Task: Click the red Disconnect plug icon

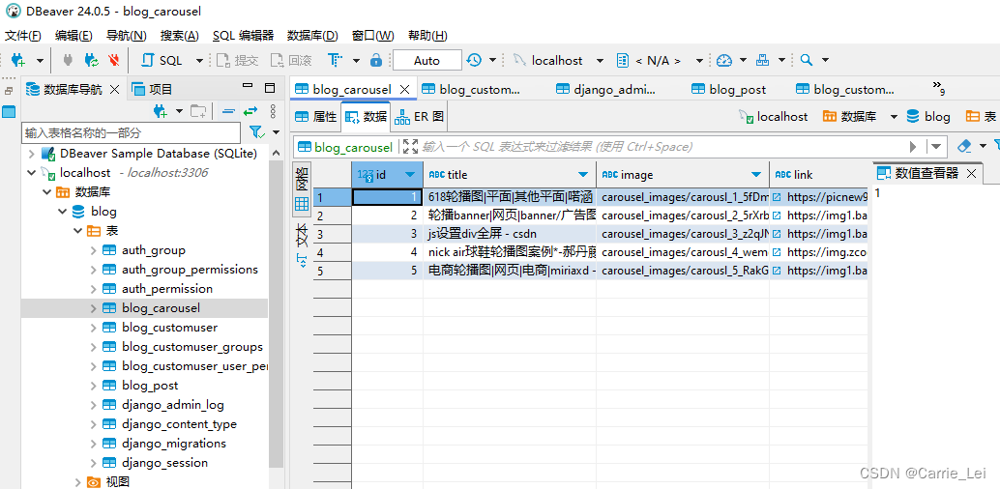Action: (113, 61)
